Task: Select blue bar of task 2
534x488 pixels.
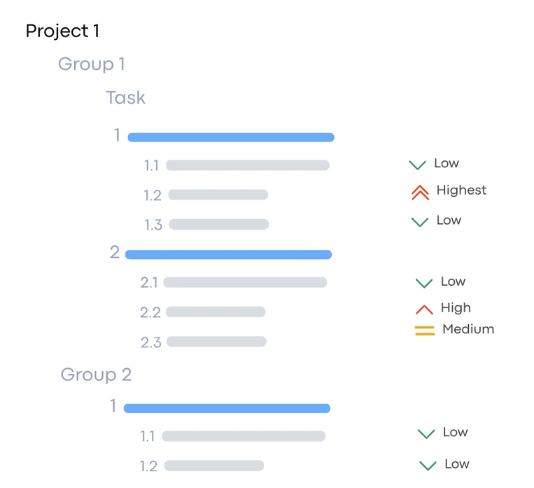Action: (x=228, y=254)
